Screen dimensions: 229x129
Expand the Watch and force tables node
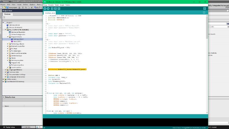pos(8,53)
